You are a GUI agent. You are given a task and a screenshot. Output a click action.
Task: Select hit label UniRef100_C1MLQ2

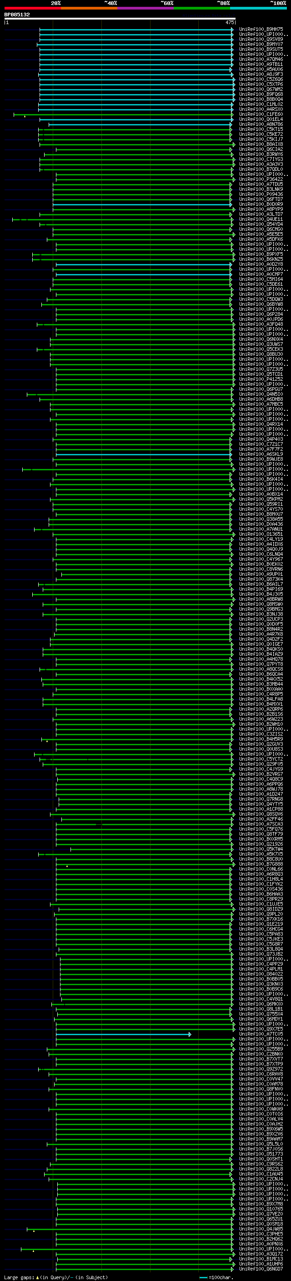tap(261, 104)
